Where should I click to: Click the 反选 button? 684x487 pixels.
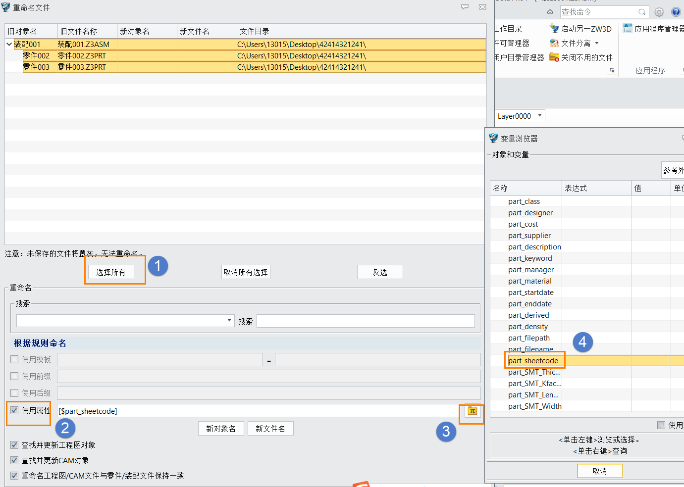click(x=380, y=272)
